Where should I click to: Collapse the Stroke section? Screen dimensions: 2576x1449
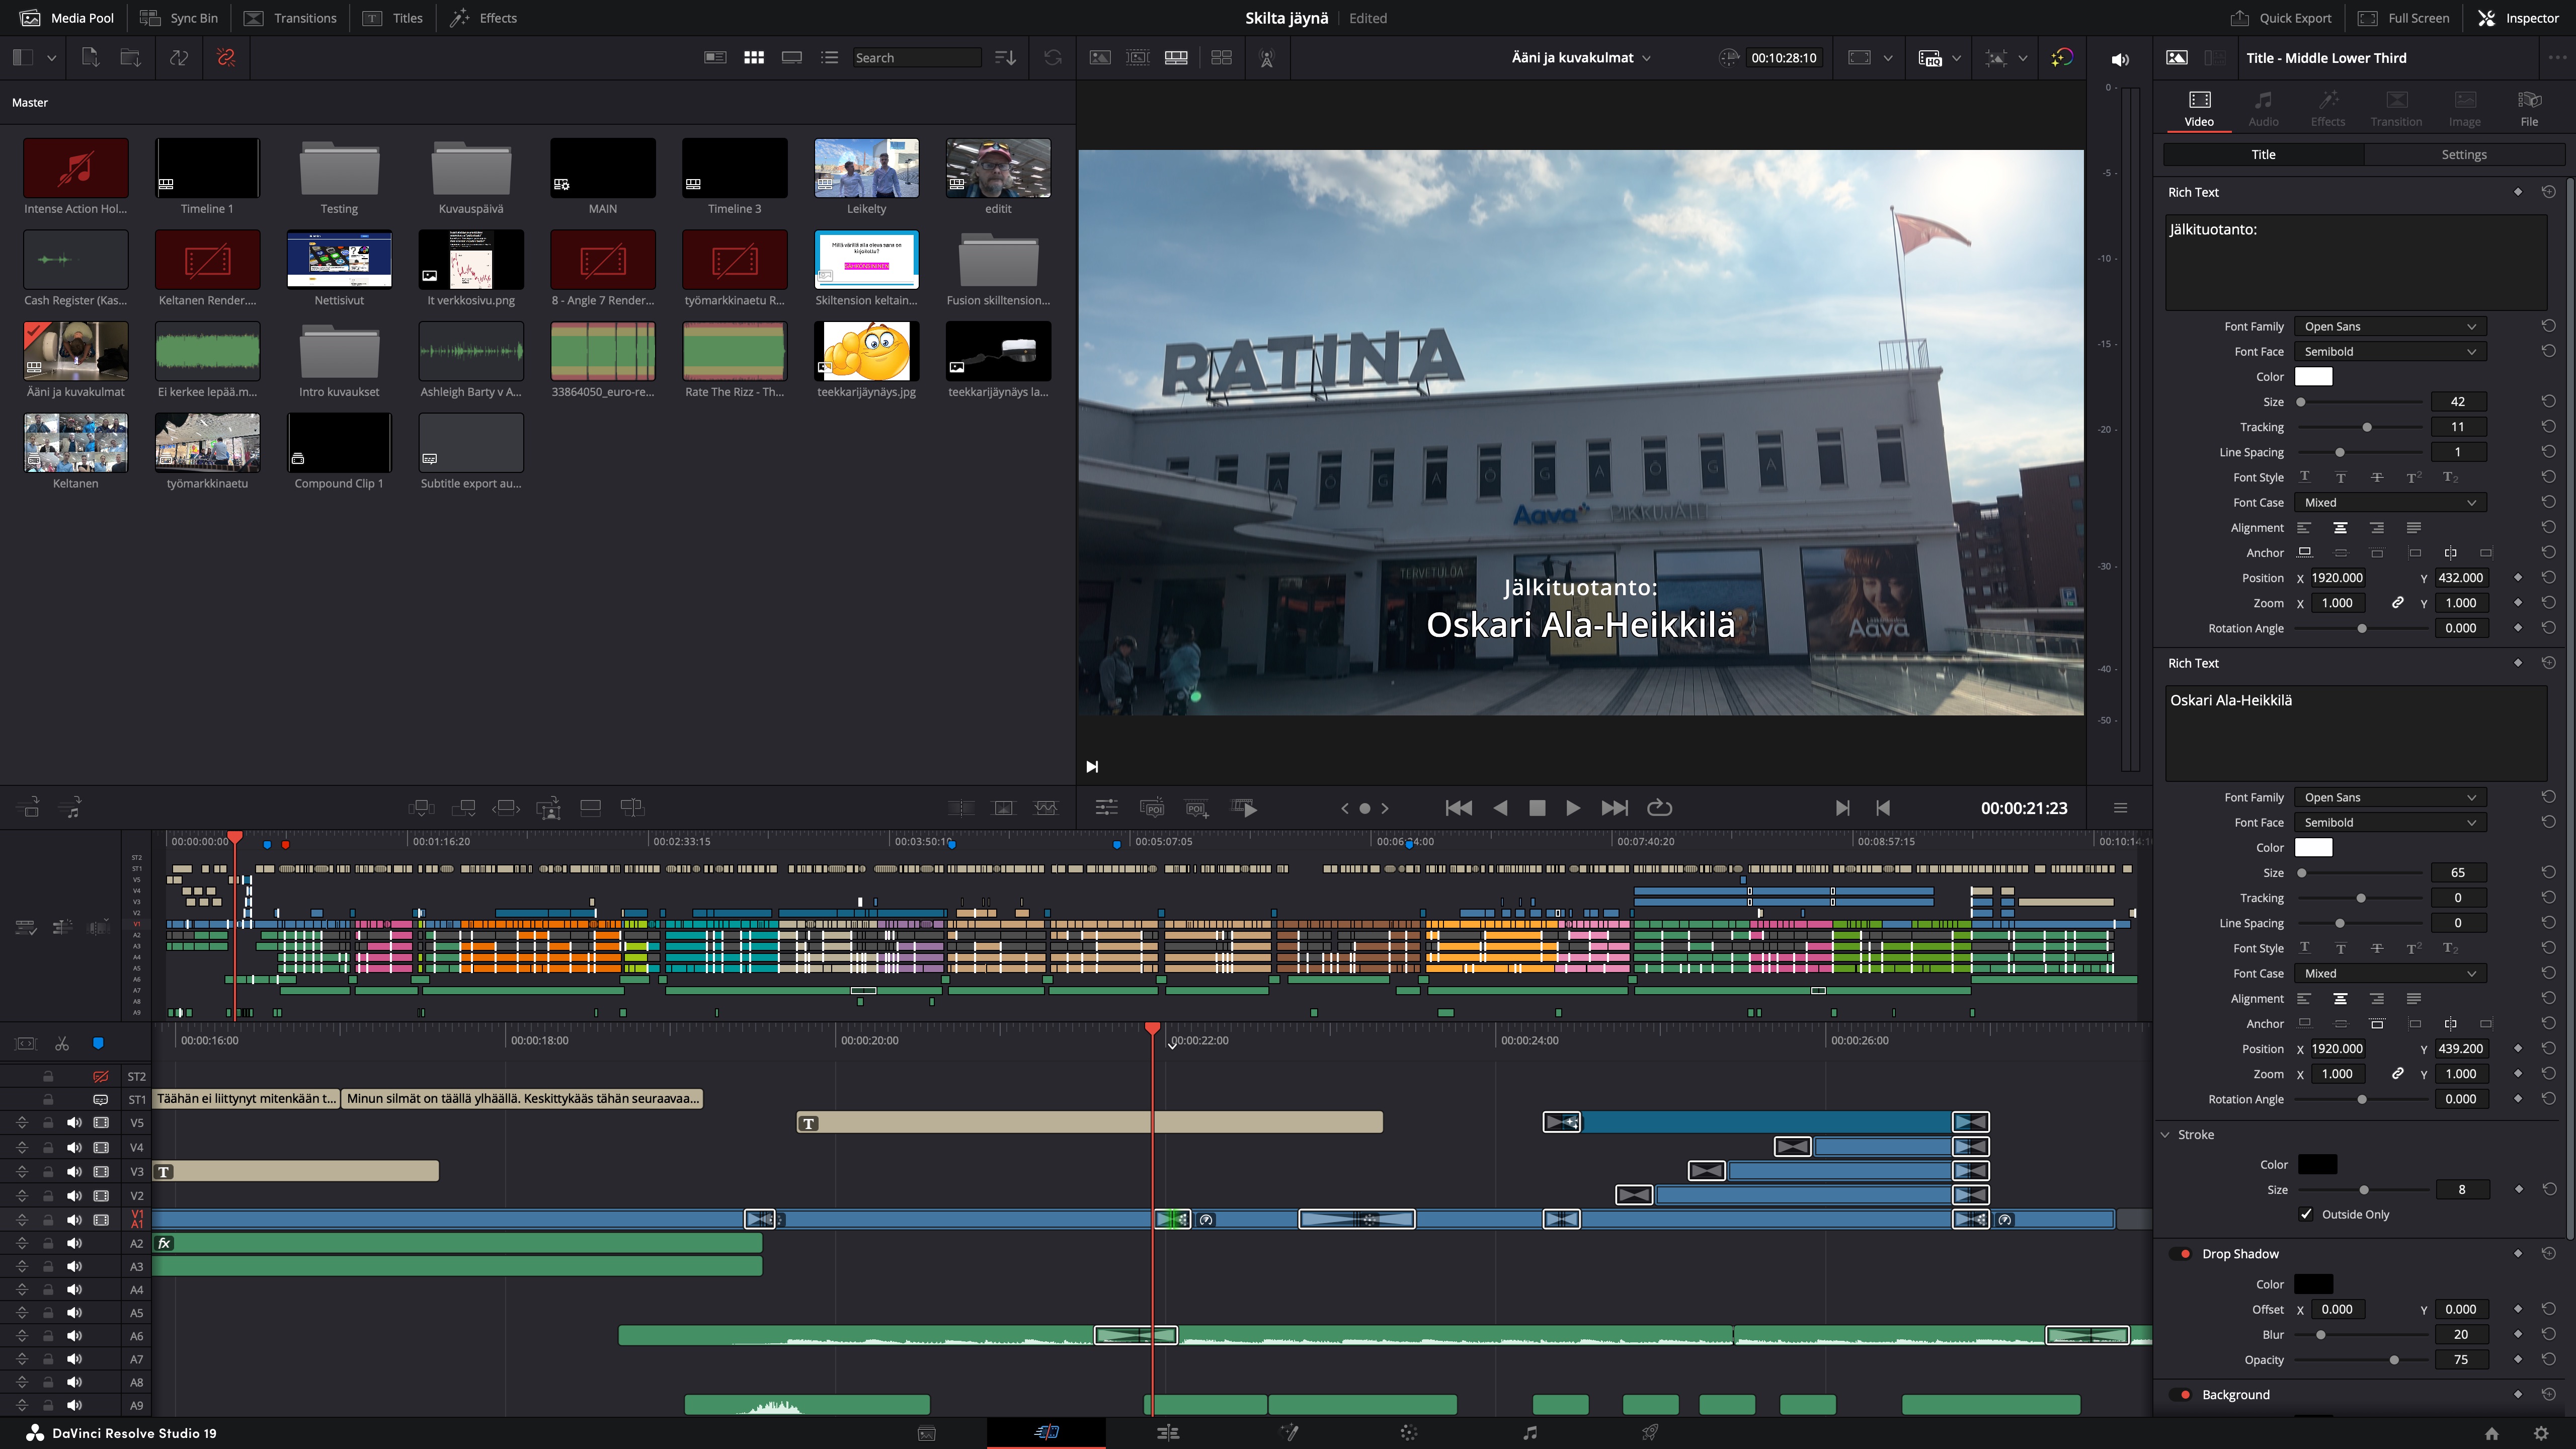(x=2166, y=1135)
